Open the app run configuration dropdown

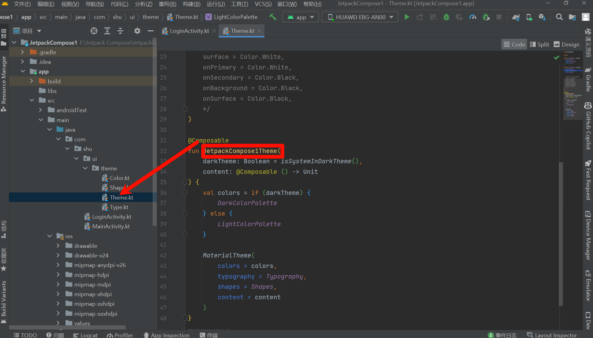point(300,17)
